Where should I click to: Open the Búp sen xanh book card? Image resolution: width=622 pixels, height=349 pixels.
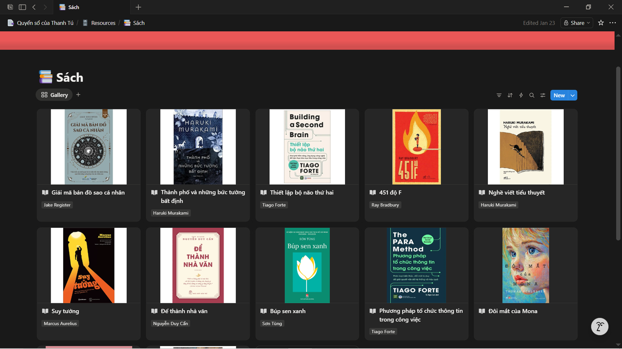pos(307,284)
